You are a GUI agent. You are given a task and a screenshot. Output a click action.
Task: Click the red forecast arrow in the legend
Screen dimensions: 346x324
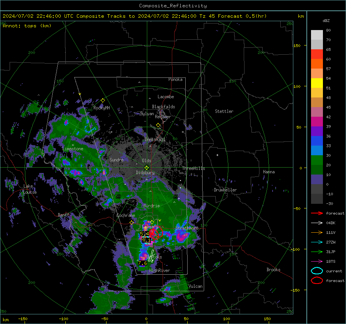pyautogui.click(x=317, y=213)
